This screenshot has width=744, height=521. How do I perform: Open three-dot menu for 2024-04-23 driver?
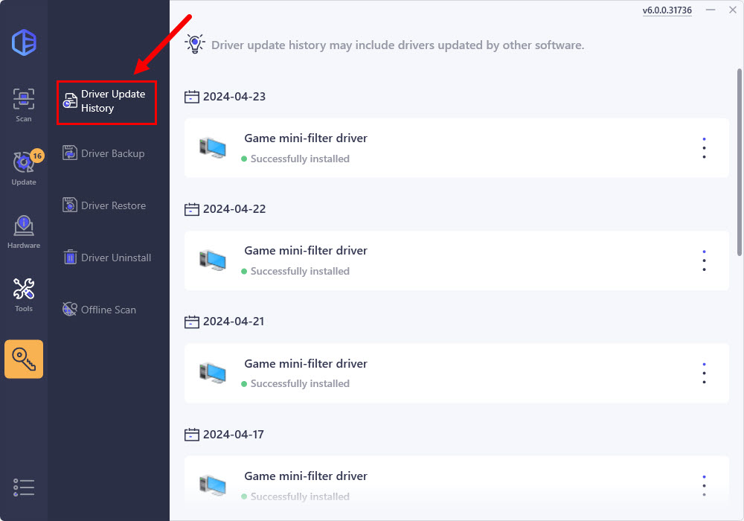tap(704, 147)
